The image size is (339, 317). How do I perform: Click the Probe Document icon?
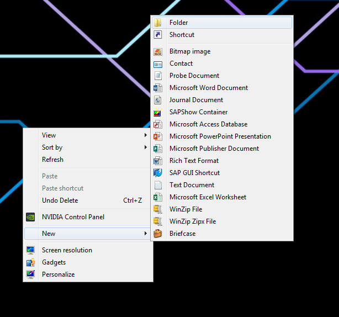click(158, 76)
